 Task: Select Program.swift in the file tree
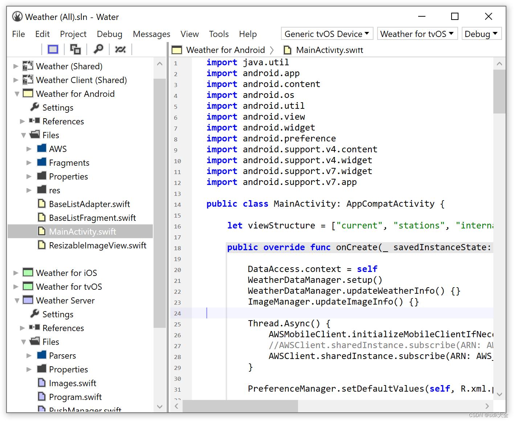click(75, 397)
